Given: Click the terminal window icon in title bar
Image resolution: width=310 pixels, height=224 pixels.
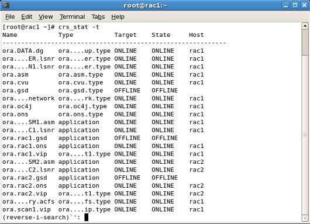Looking at the screenshot, I should pyautogui.click(x=6, y=5).
